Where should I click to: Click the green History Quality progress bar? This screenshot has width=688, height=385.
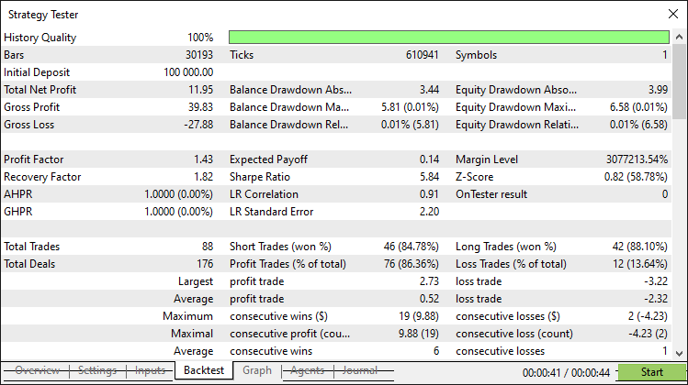(448, 38)
